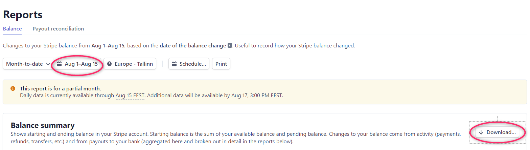This screenshot has width=530, height=150.
Task: Click the bold 'date of the balance change' text
Action: pos(193,46)
